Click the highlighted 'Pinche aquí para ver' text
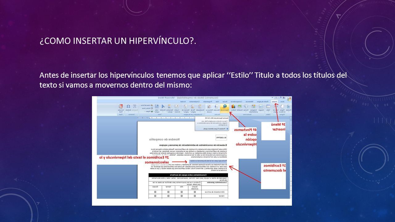Image resolution: width=395 pixels, height=222 pixels. pos(207,161)
